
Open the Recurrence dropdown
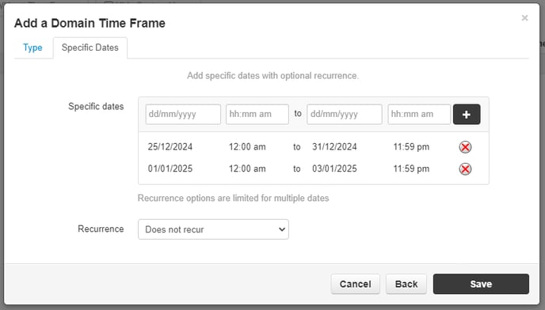(x=213, y=229)
